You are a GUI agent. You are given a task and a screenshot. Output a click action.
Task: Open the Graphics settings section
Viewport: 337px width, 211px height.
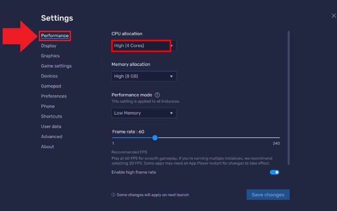(50, 56)
